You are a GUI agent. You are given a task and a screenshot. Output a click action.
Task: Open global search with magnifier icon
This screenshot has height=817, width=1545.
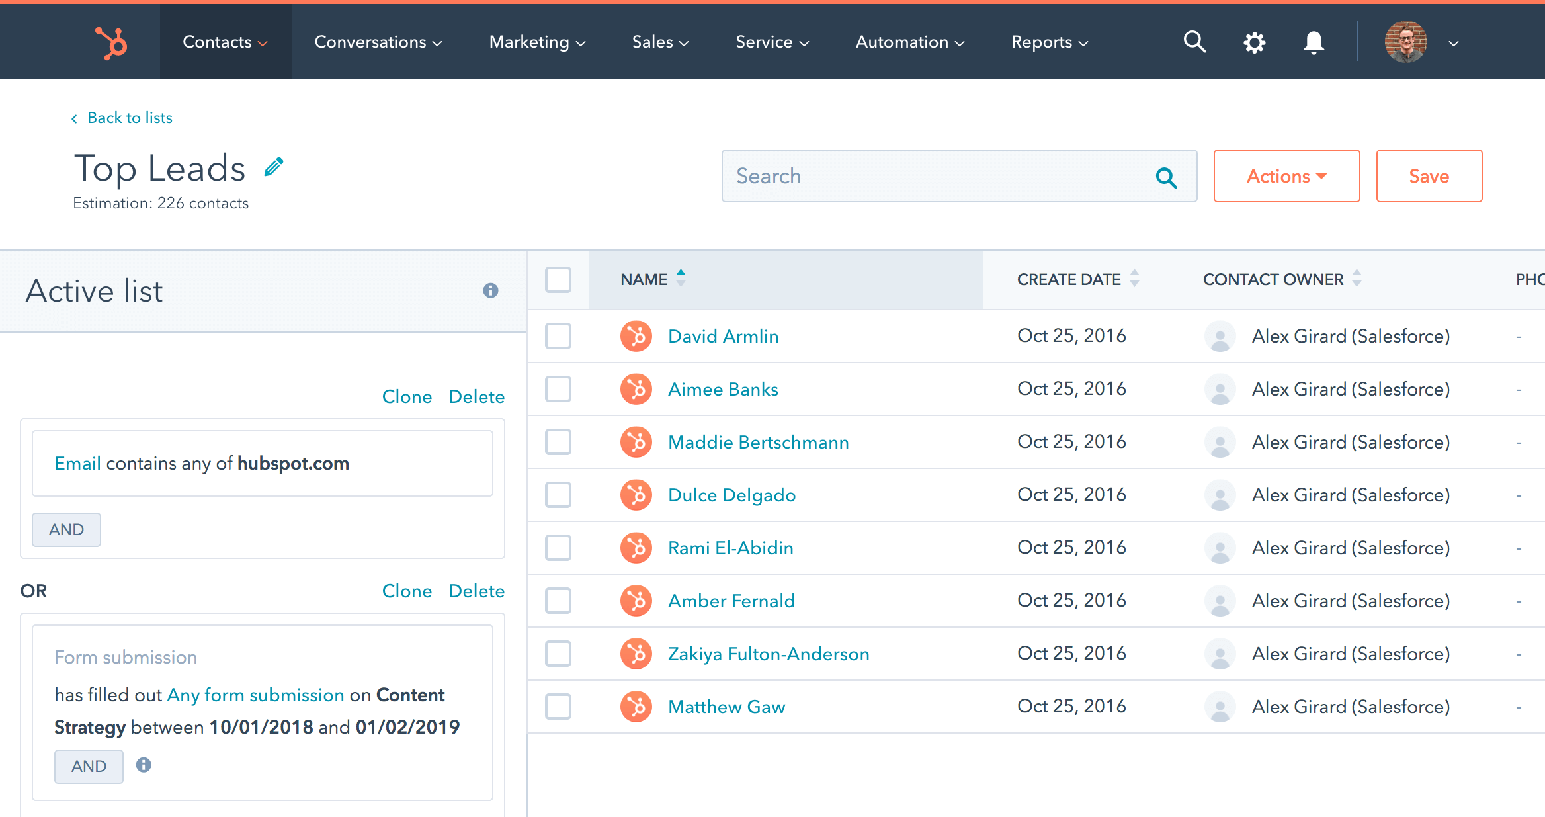click(1194, 42)
